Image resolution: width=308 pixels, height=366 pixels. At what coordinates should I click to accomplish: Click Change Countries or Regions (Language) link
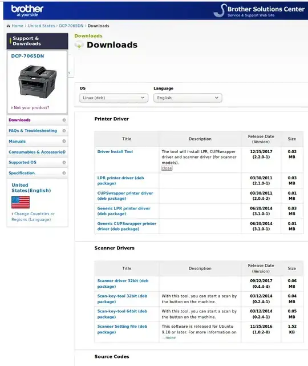(33, 216)
